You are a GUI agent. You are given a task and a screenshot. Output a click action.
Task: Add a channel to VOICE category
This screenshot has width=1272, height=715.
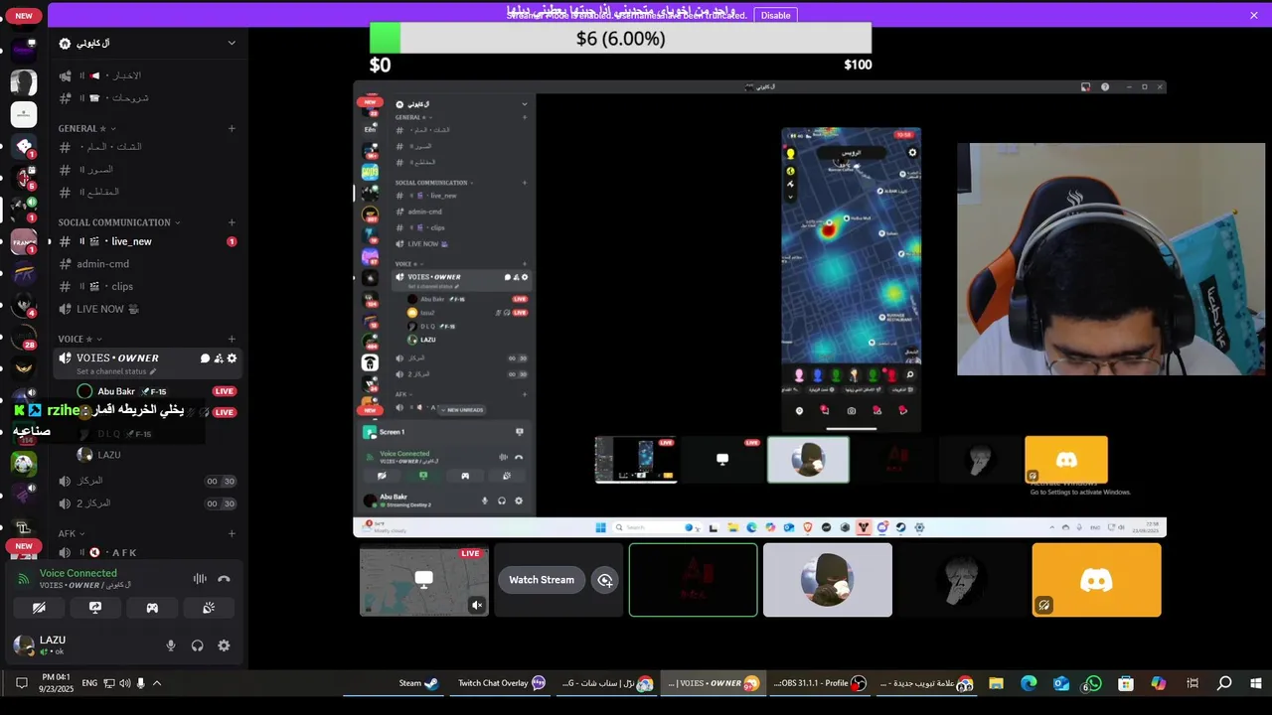click(x=232, y=339)
